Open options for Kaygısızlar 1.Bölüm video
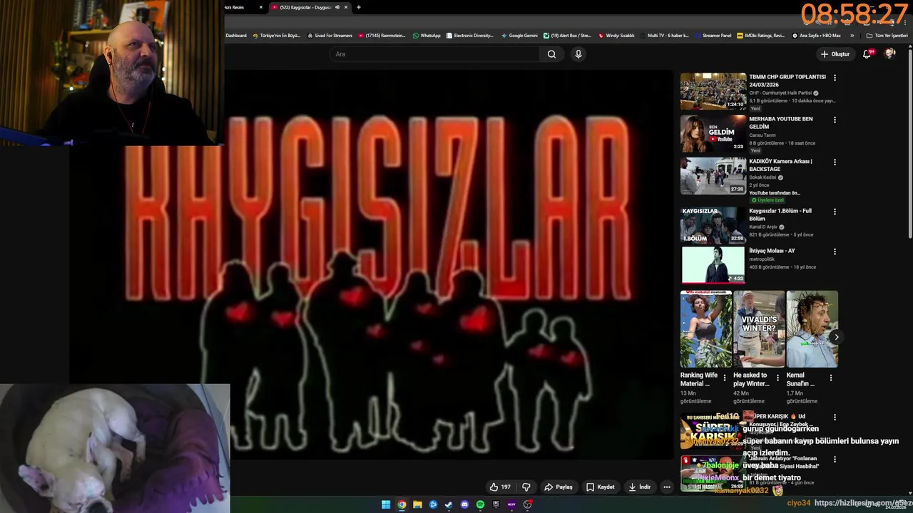Image resolution: width=913 pixels, height=513 pixels. pyautogui.click(x=835, y=212)
